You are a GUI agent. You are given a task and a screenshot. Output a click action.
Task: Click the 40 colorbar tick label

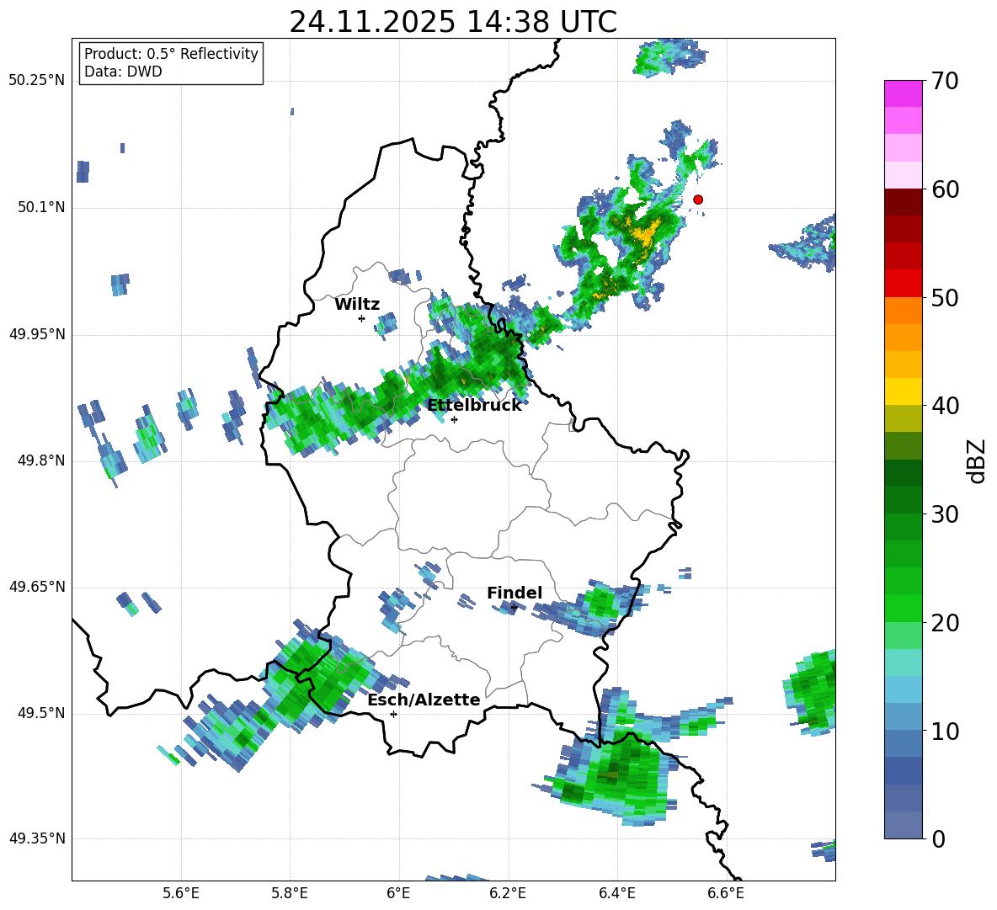coord(945,406)
